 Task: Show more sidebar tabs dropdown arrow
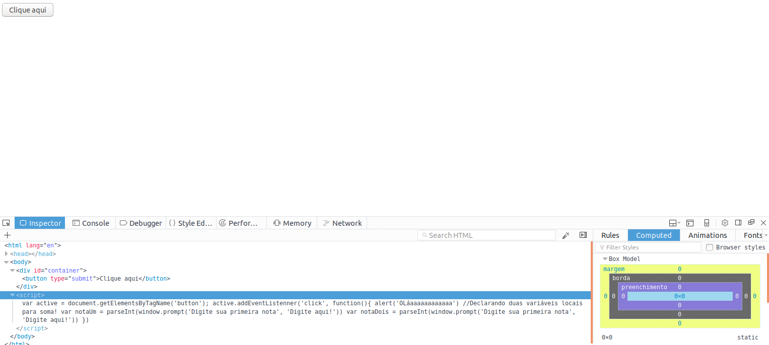tap(766, 235)
